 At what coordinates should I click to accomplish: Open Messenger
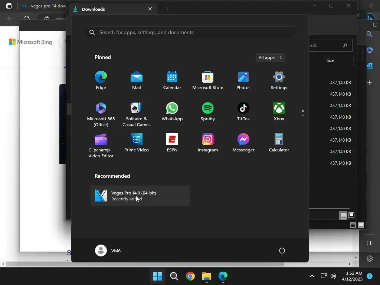pos(243,143)
